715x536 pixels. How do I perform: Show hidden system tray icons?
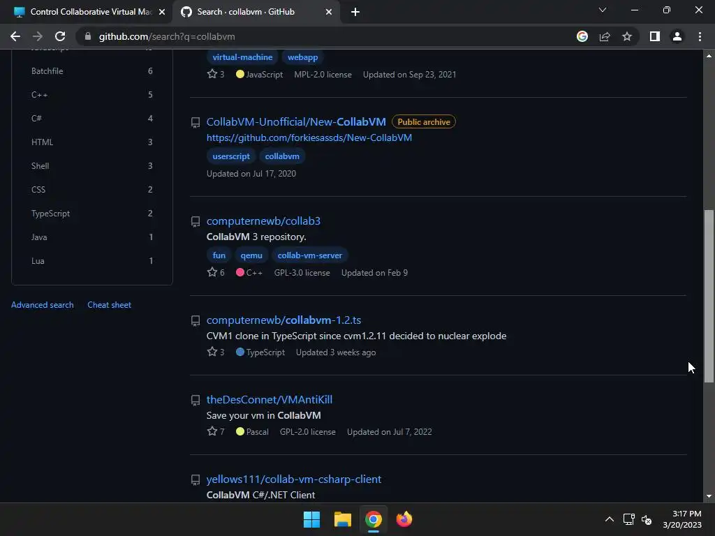(x=609, y=519)
